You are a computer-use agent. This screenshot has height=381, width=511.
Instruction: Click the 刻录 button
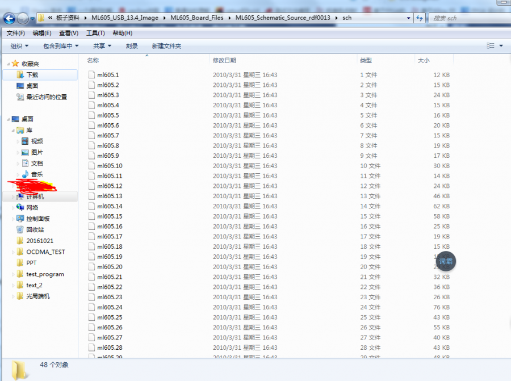pos(132,47)
